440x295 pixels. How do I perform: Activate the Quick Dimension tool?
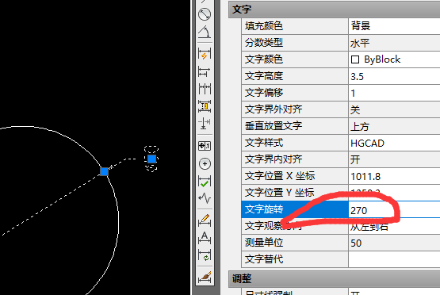tap(205, 54)
